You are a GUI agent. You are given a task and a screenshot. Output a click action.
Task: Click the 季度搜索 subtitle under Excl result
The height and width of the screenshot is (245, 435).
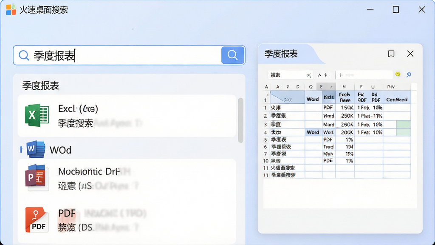tap(75, 123)
